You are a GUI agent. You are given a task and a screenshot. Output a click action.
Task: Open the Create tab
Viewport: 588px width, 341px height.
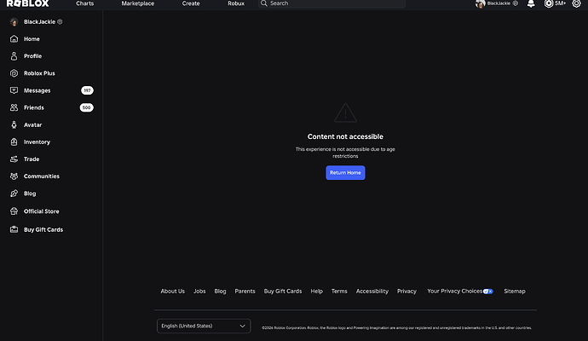click(191, 3)
